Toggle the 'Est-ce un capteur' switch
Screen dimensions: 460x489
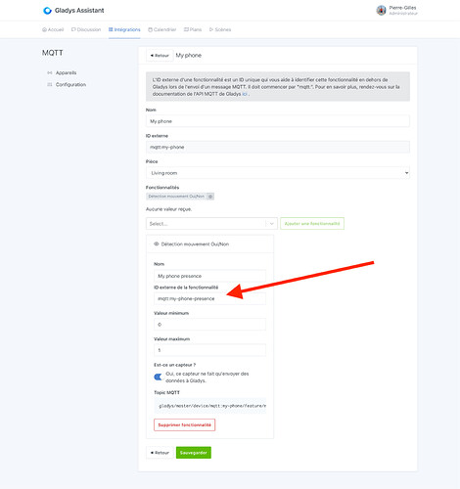pyautogui.click(x=159, y=377)
